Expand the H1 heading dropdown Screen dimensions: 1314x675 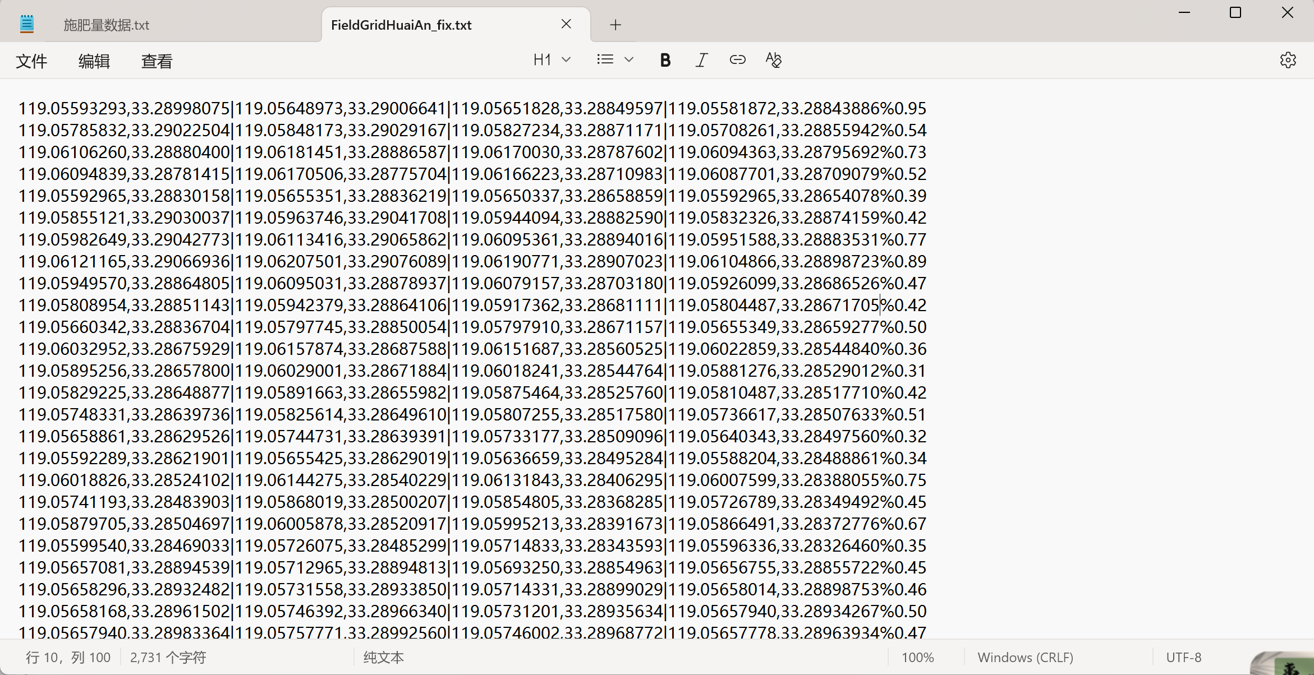552,59
